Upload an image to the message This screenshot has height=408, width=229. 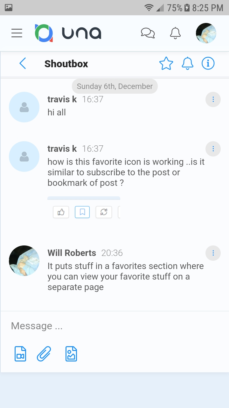(x=71, y=354)
